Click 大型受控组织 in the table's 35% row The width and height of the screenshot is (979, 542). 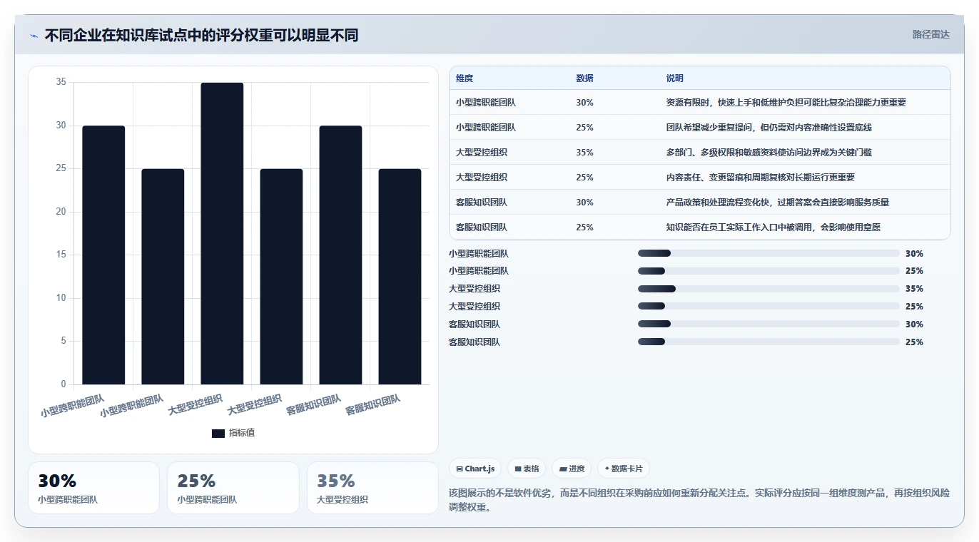tap(482, 153)
